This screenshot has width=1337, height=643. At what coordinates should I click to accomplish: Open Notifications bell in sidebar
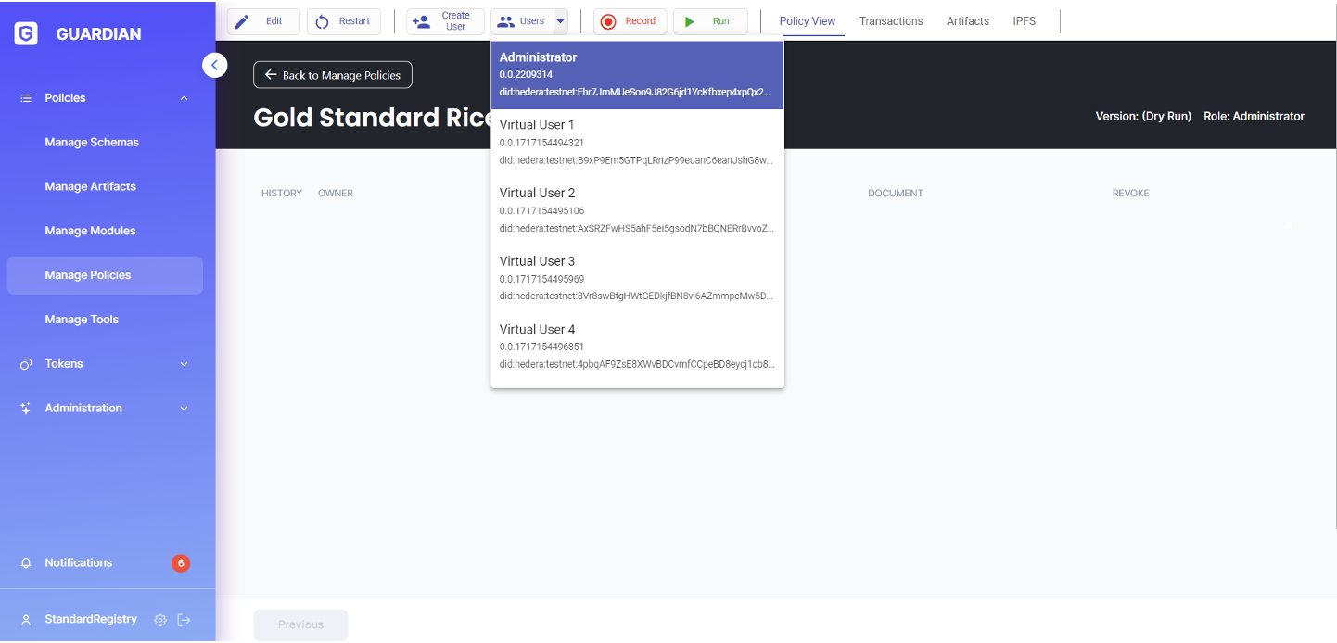[26, 563]
